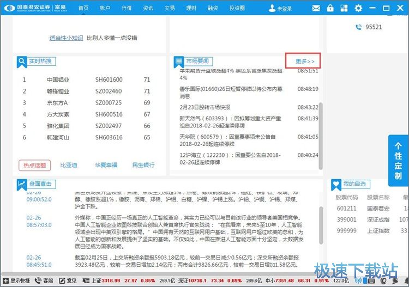Click the 盘面直击 chart icon
The width and height of the screenshot is (409, 287).
click(22, 185)
